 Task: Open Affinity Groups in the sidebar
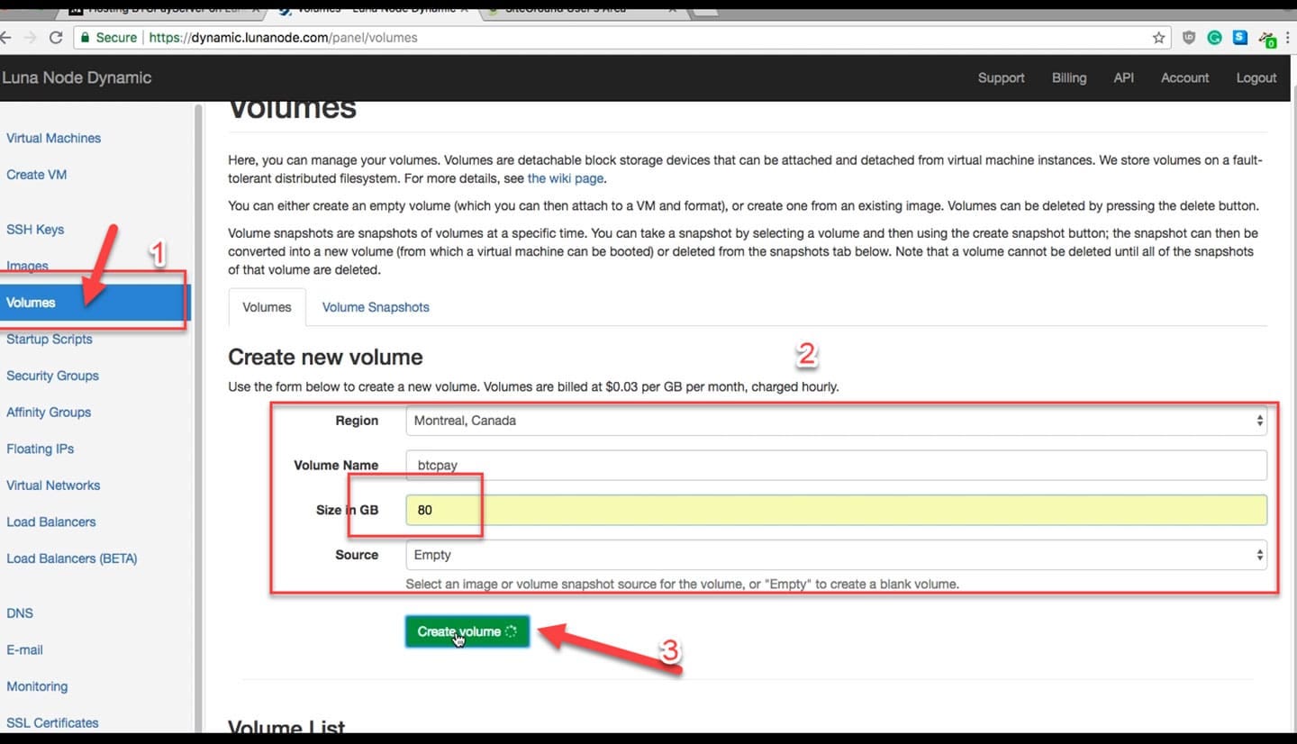click(x=49, y=413)
